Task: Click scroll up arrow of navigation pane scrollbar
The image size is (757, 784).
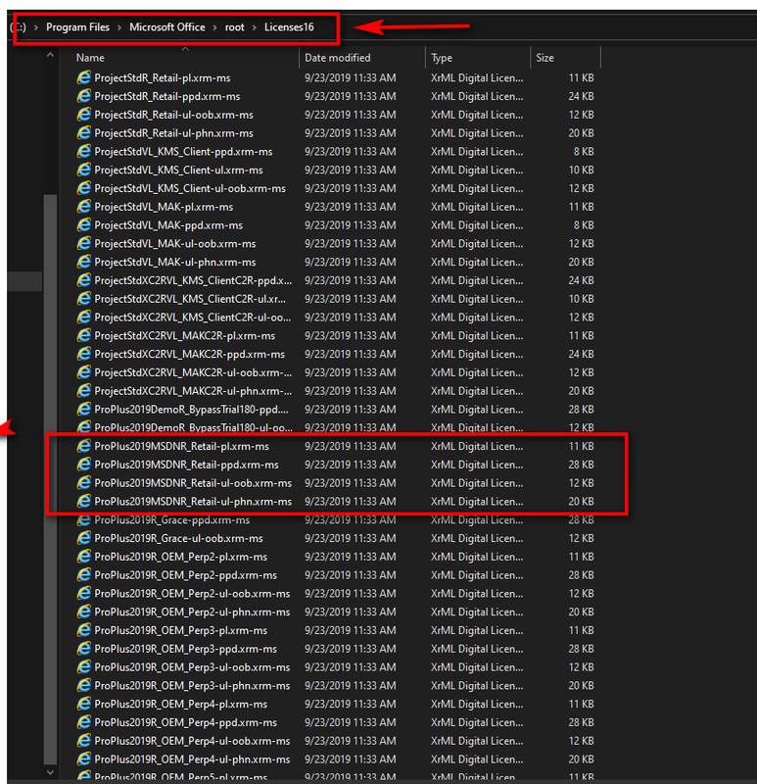Action: coord(50,55)
